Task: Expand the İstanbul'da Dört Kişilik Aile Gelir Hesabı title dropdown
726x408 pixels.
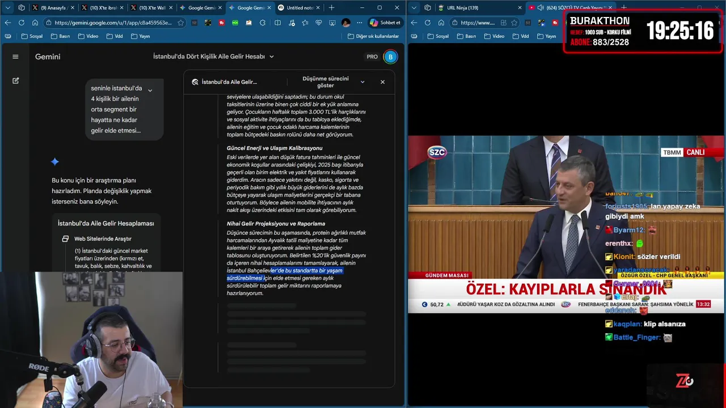Action: pyautogui.click(x=272, y=57)
